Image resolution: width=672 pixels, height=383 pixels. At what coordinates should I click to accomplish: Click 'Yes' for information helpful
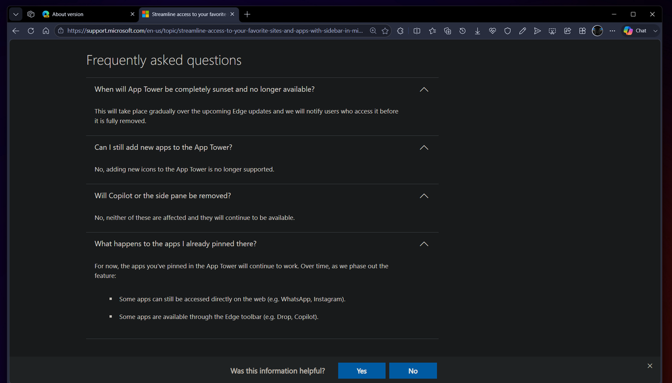coord(362,371)
